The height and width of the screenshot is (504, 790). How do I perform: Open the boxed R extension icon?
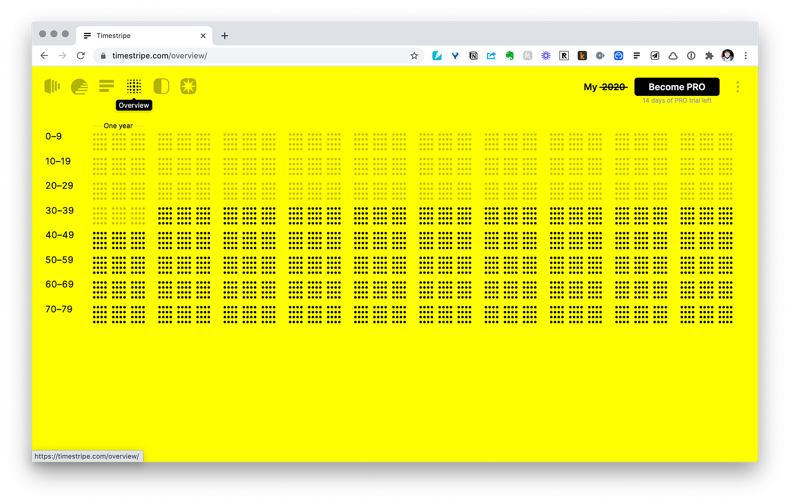[x=564, y=55]
